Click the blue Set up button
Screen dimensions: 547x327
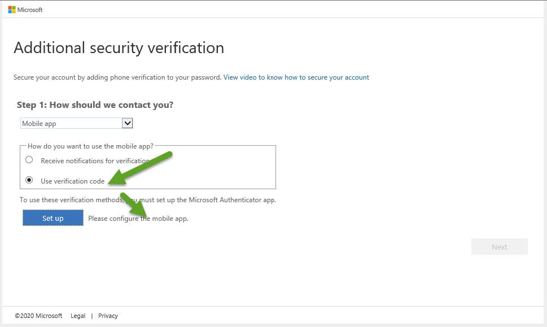(53, 218)
